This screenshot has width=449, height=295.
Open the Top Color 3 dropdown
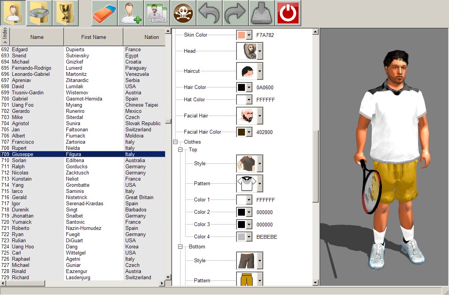click(249, 225)
